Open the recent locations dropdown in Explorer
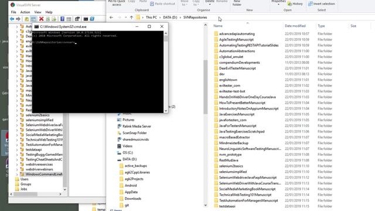375x211 pixels. click(x=126, y=18)
